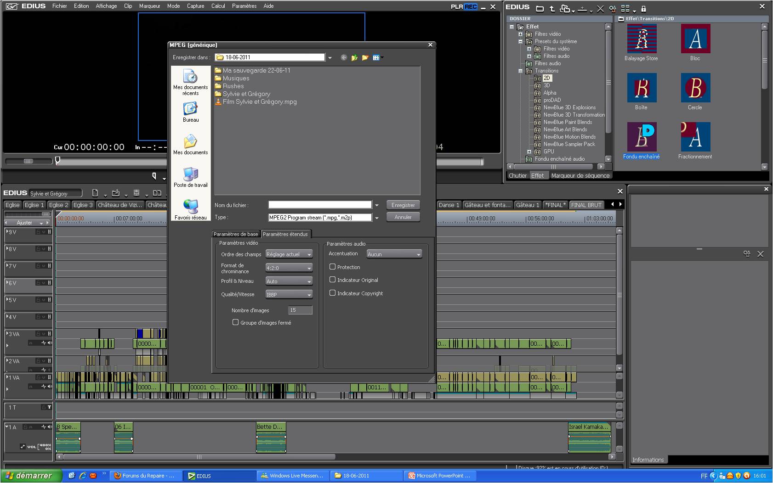Viewport: 773px width, 483px height.
Task: Switch to the Chutier tab
Action: 517,175
